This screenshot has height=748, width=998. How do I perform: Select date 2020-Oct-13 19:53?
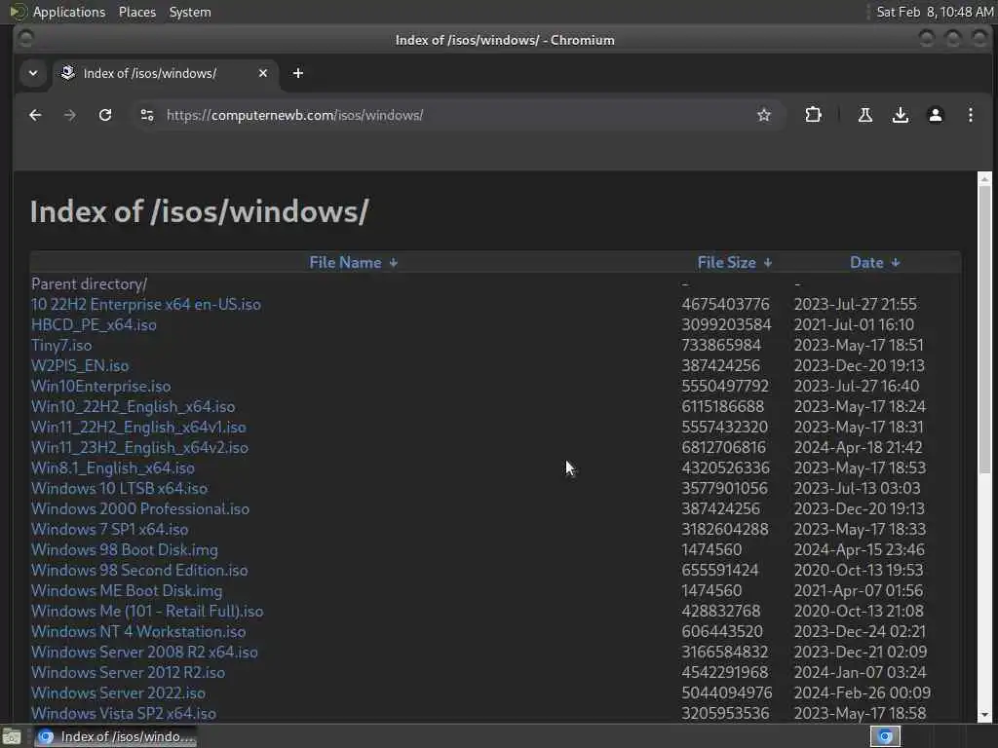[858, 570]
